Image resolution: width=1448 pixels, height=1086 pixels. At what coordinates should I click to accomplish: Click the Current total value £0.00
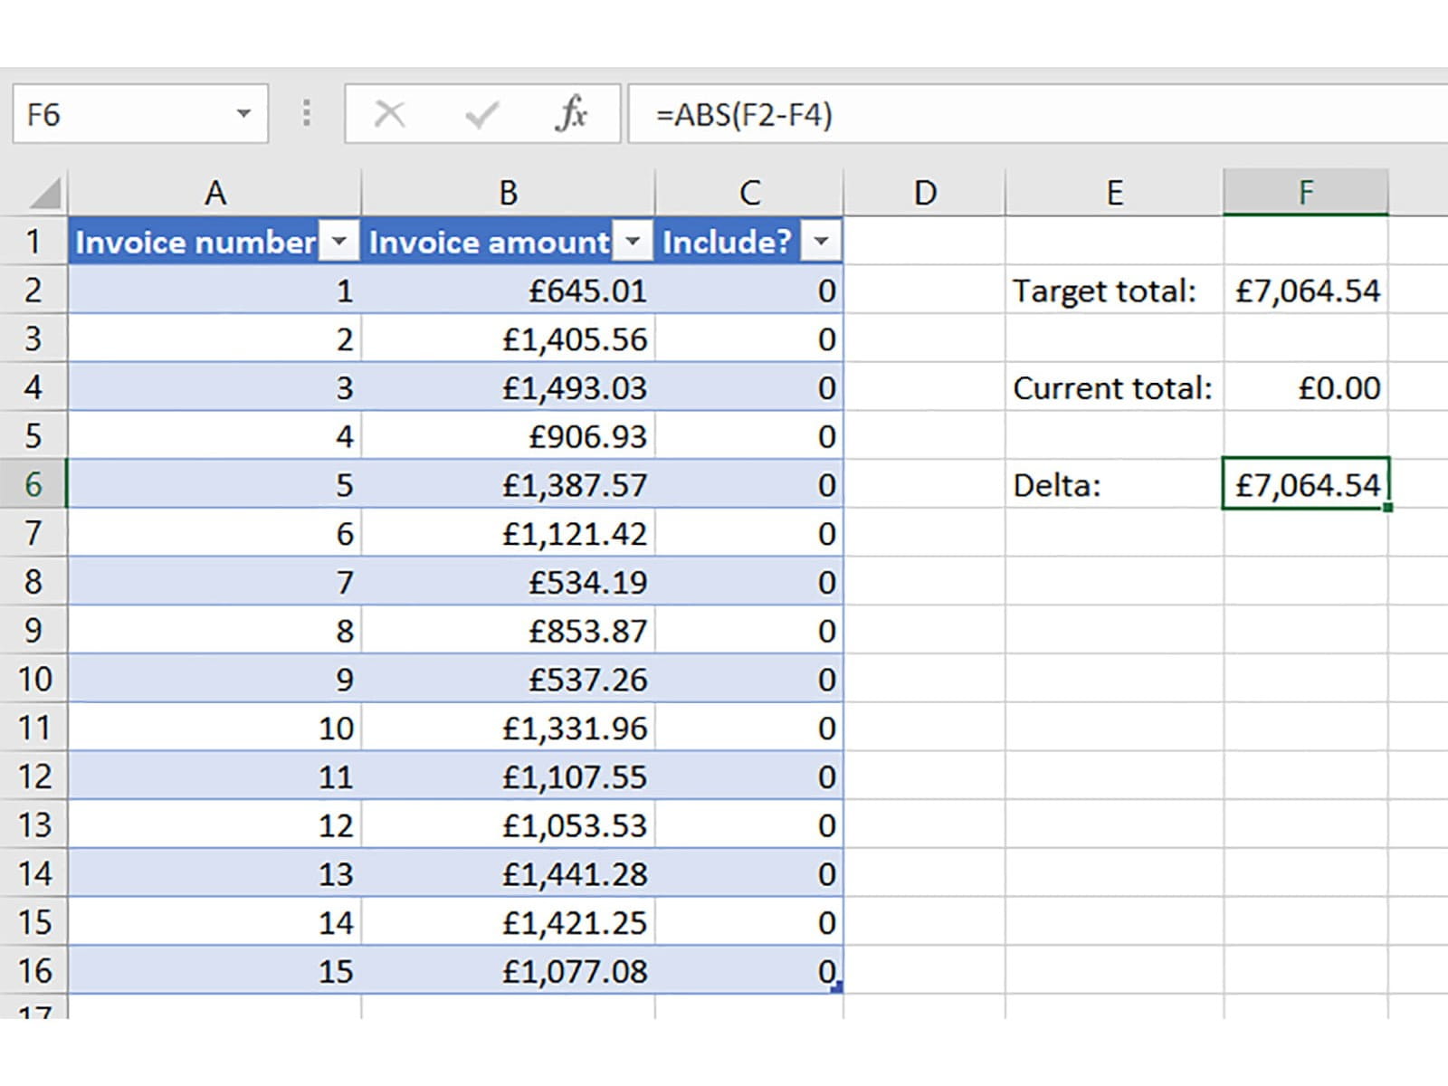1306,387
